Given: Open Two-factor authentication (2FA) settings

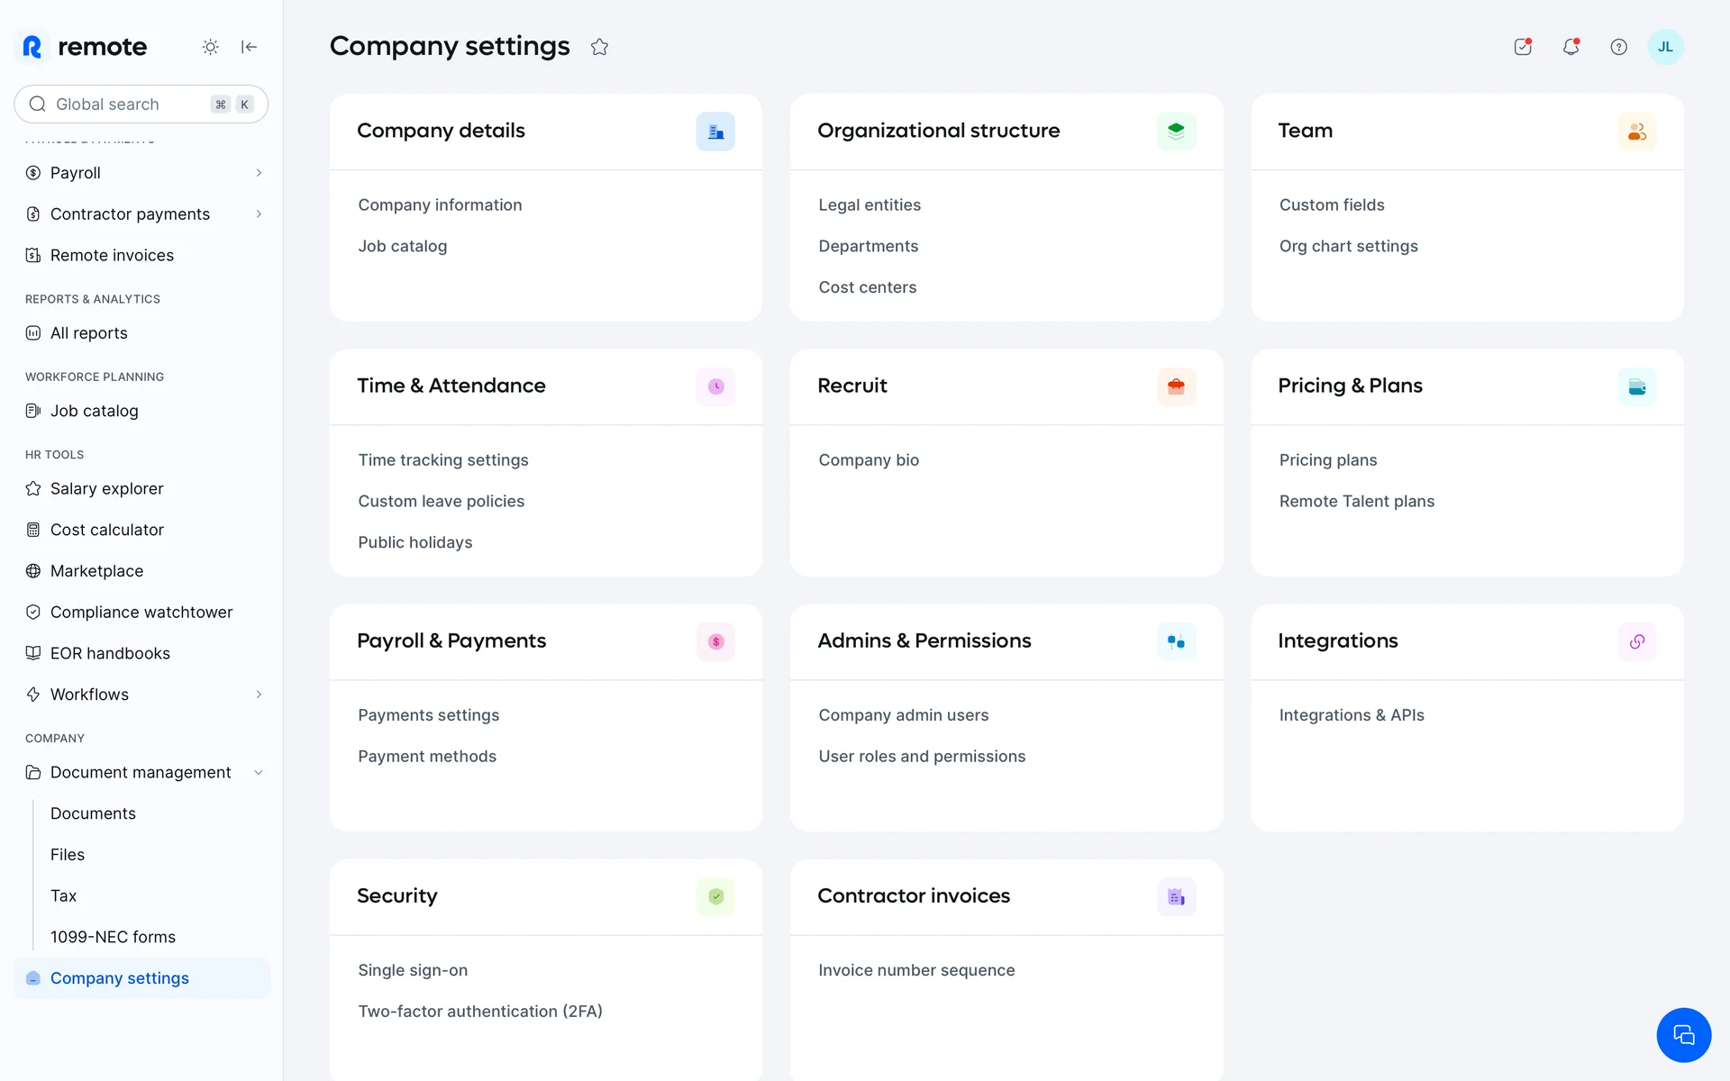Looking at the screenshot, I should pyautogui.click(x=479, y=1012).
